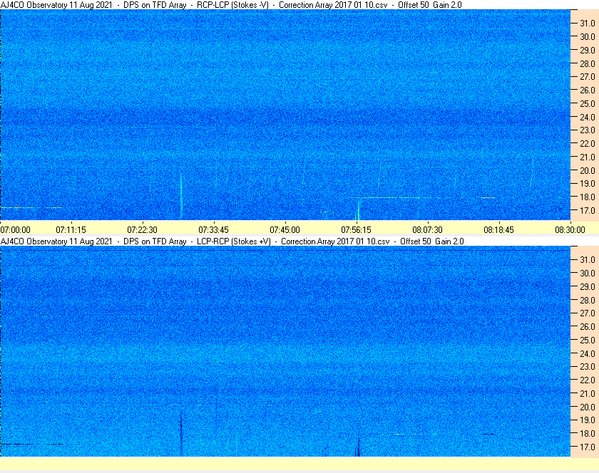Pick 20.0 on the Stokes -V frequency axis
Screen dimensions: 599x473
pos(588,170)
